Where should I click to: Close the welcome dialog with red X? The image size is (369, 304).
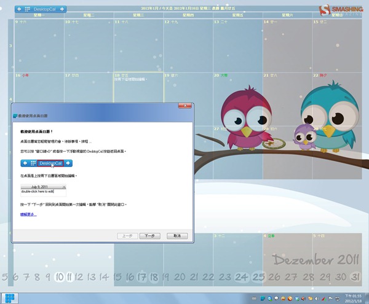(x=185, y=106)
